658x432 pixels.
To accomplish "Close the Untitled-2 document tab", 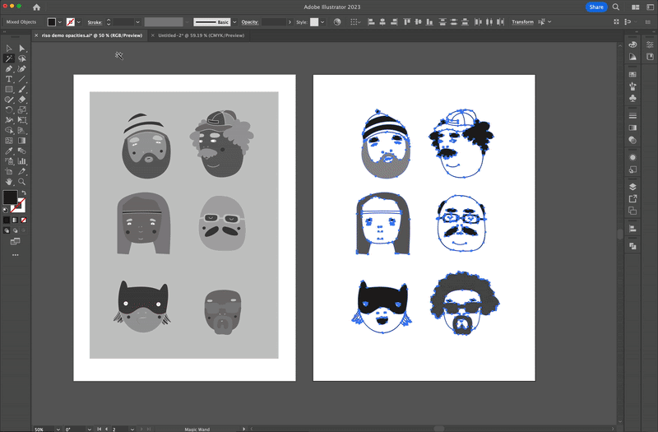I will 153,35.
